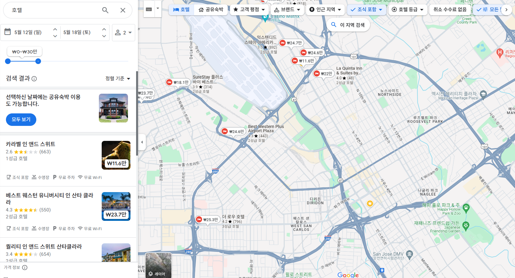Advance check-in date with up arrow
This screenshot has height=278, width=515.
[55, 29]
